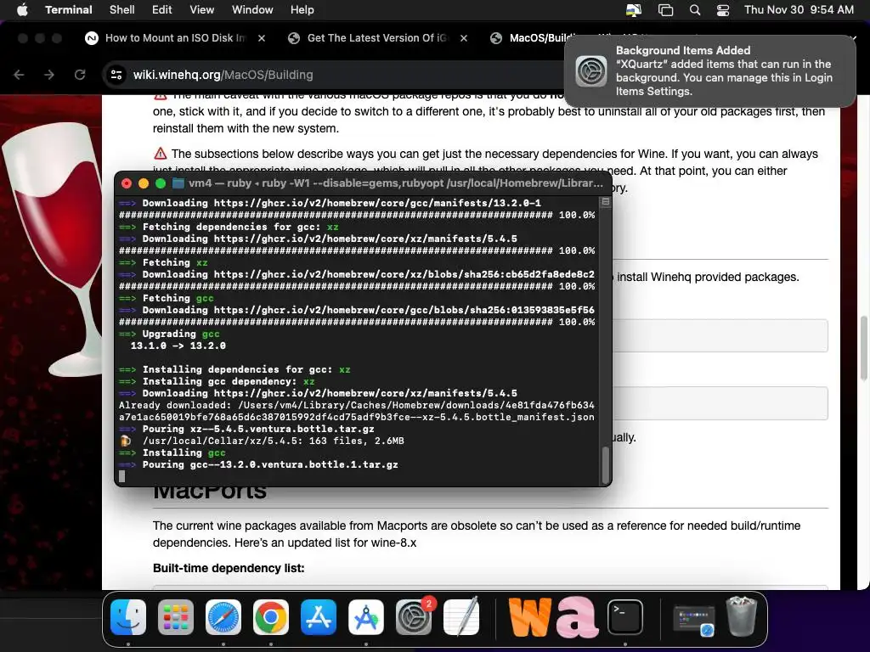Open the Terminal app menu
Image resolution: width=870 pixels, height=652 pixels.
tap(68, 9)
